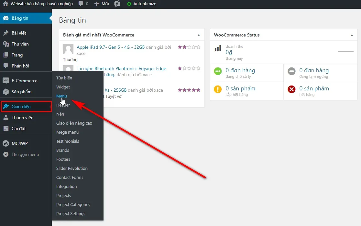Select Menu from Giao diện submenu
The height and width of the screenshot is (226, 361).
tap(61, 96)
